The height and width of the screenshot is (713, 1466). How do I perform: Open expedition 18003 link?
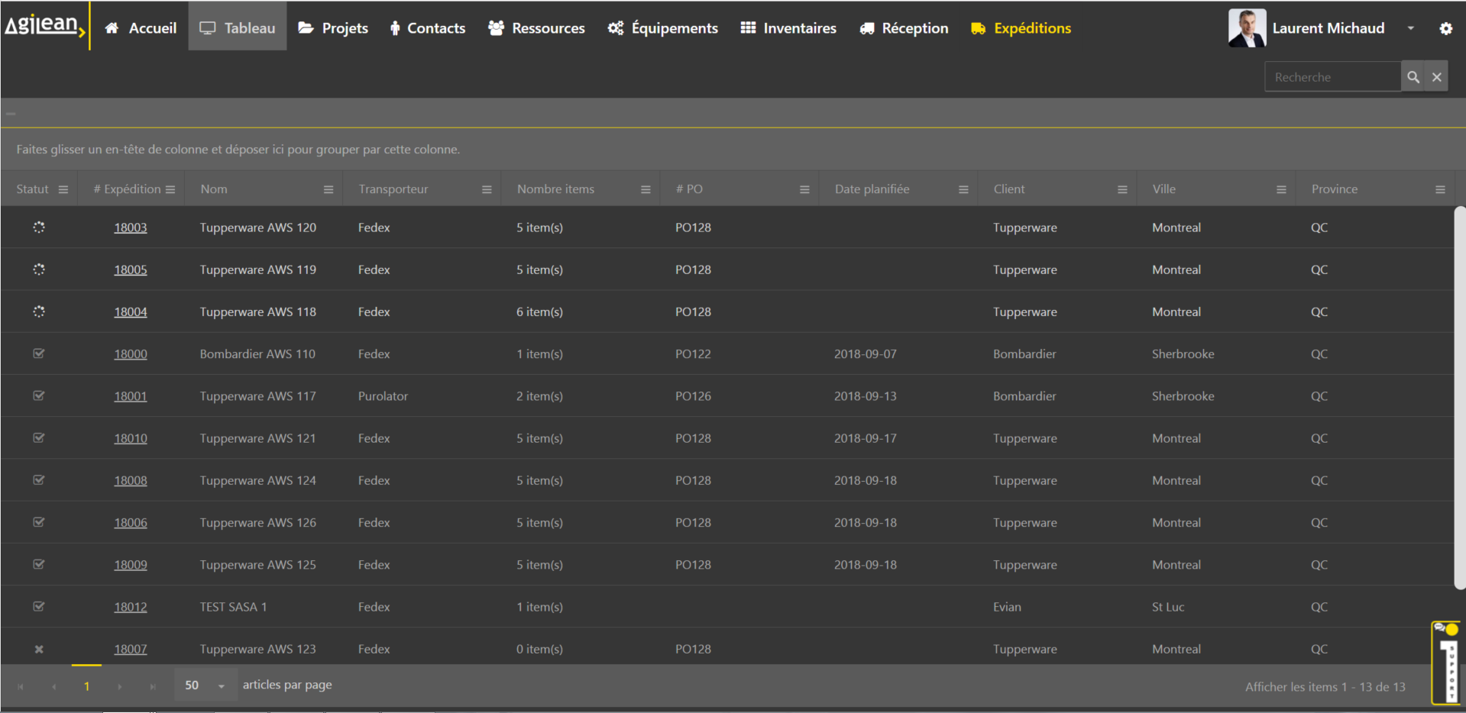pyautogui.click(x=131, y=227)
